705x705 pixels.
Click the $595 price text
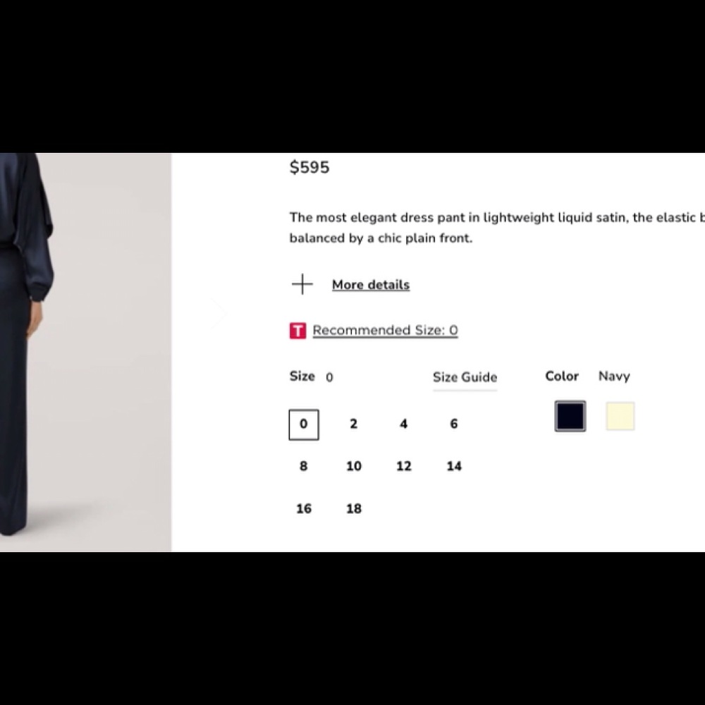pos(309,167)
